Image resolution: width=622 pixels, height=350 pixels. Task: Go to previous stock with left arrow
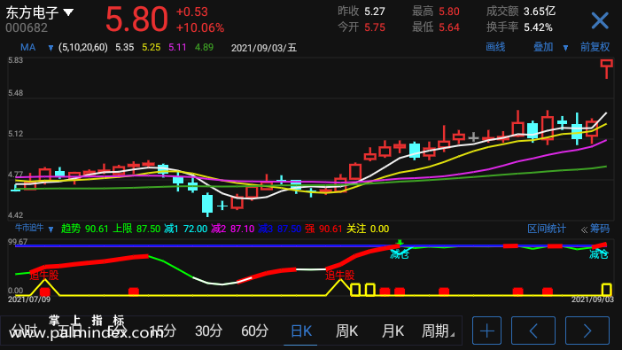533,331
